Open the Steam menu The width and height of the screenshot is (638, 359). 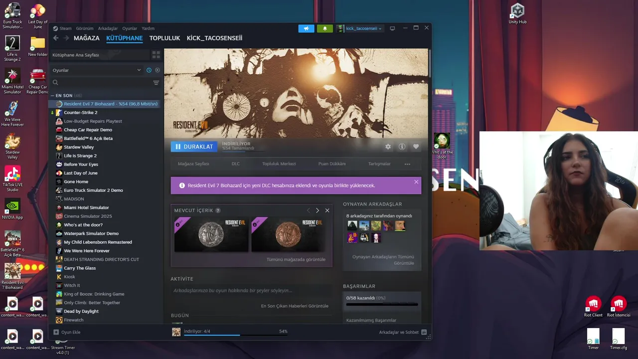click(66, 28)
